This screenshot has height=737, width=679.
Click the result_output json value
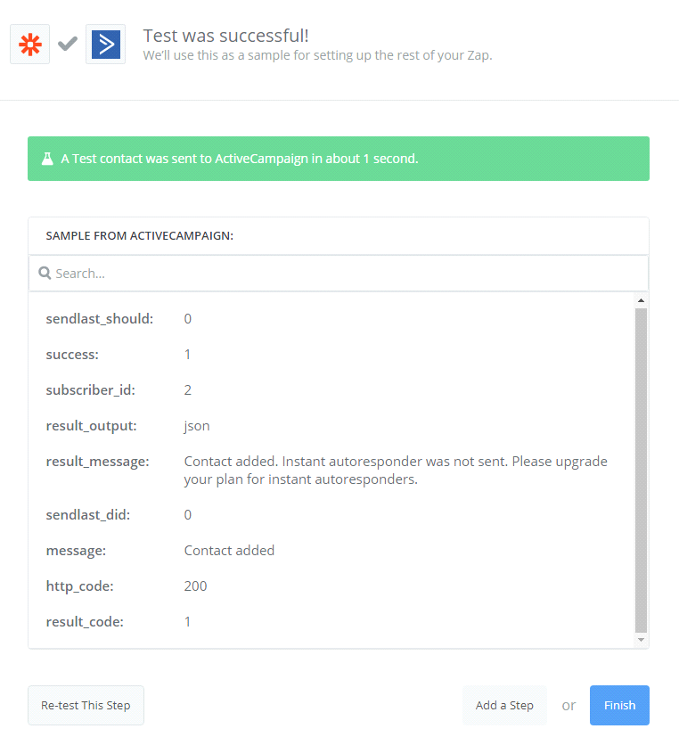point(197,425)
